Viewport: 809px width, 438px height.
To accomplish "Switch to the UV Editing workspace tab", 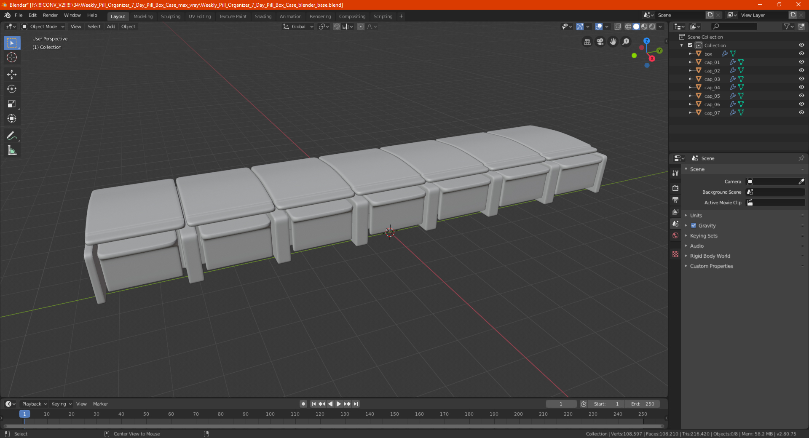I will click(200, 16).
